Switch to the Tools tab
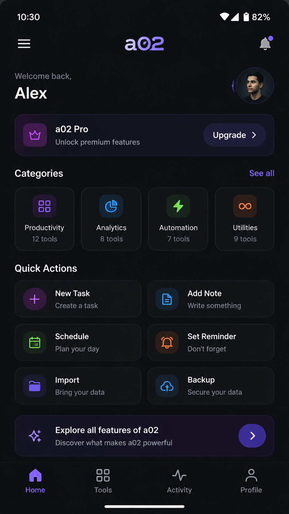Screen dimensions: 289x514 (103, 481)
